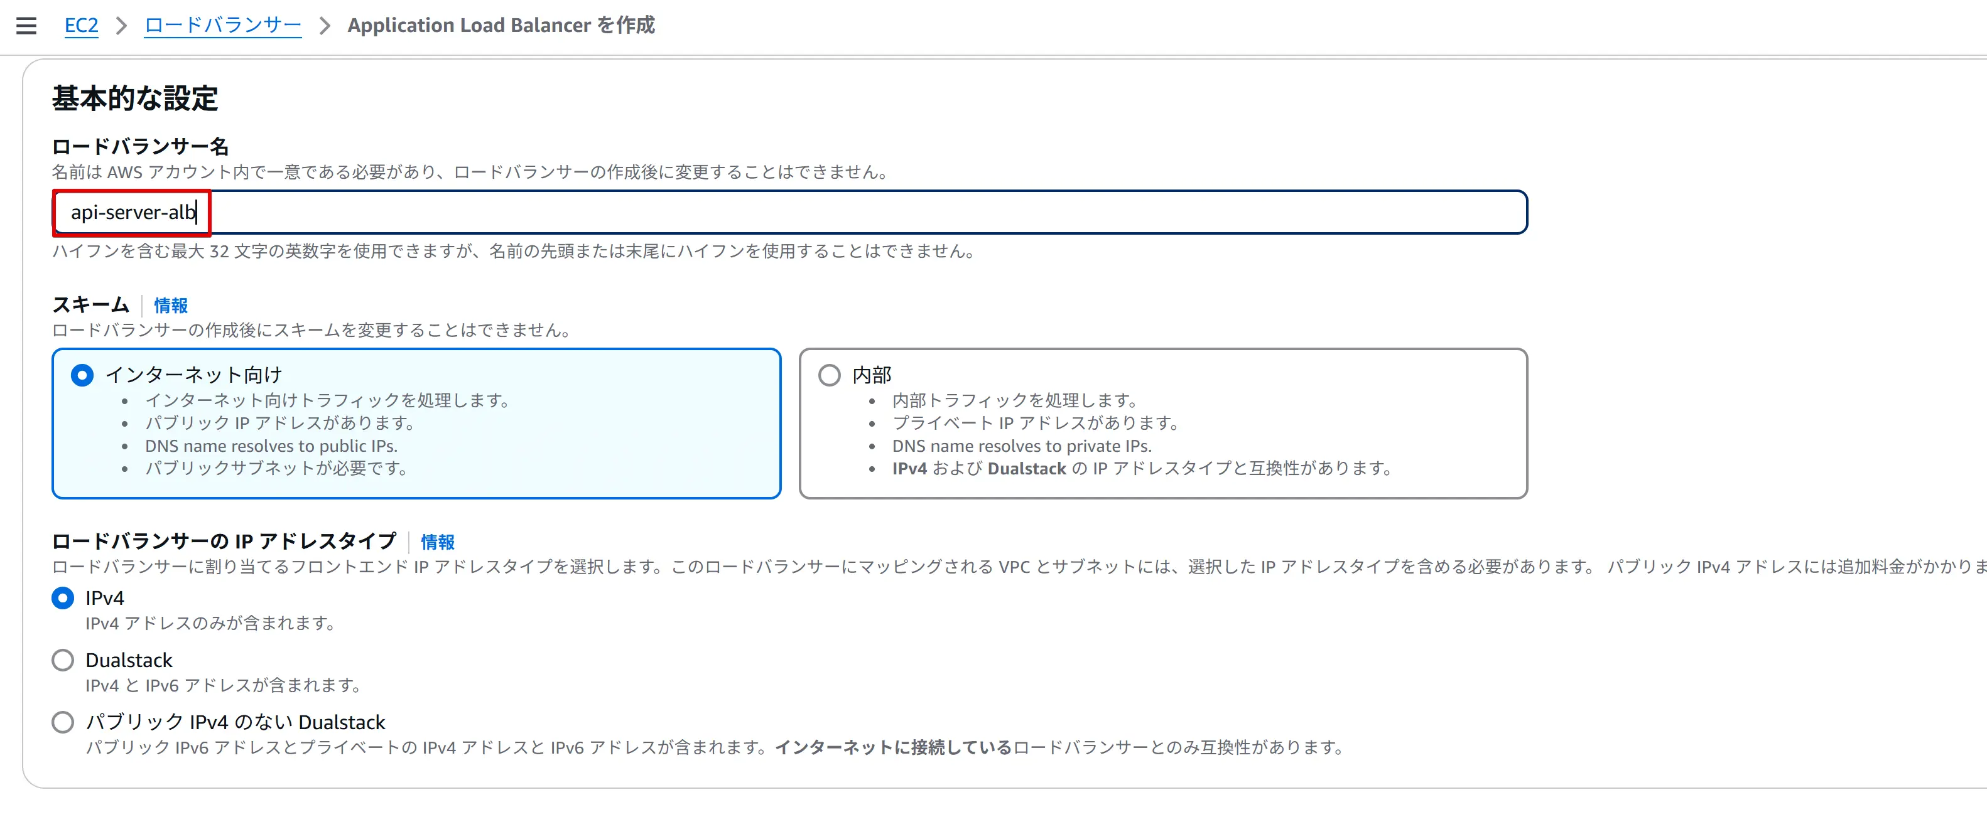This screenshot has height=817, width=1987.
Task: Open the ロードバランサー breadcrumb link
Action: point(222,26)
